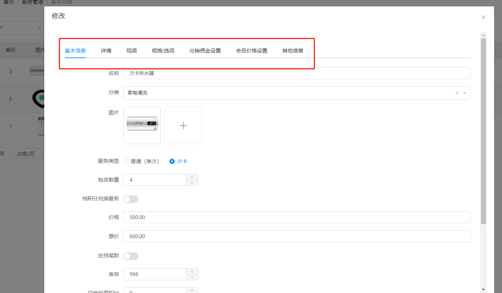502x293 pixels.
Task: Click 服务管理 in the breadcrumb
Action: pyautogui.click(x=32, y=2)
